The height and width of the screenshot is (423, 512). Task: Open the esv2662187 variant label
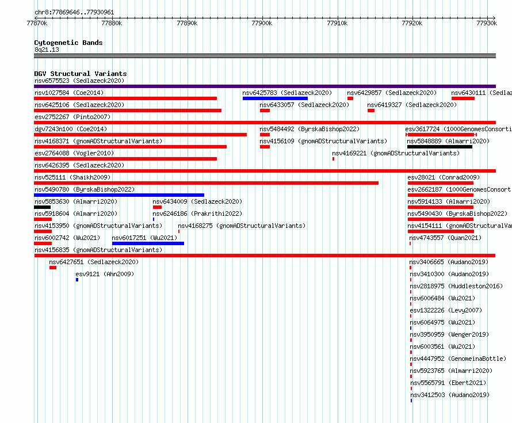pos(460,189)
